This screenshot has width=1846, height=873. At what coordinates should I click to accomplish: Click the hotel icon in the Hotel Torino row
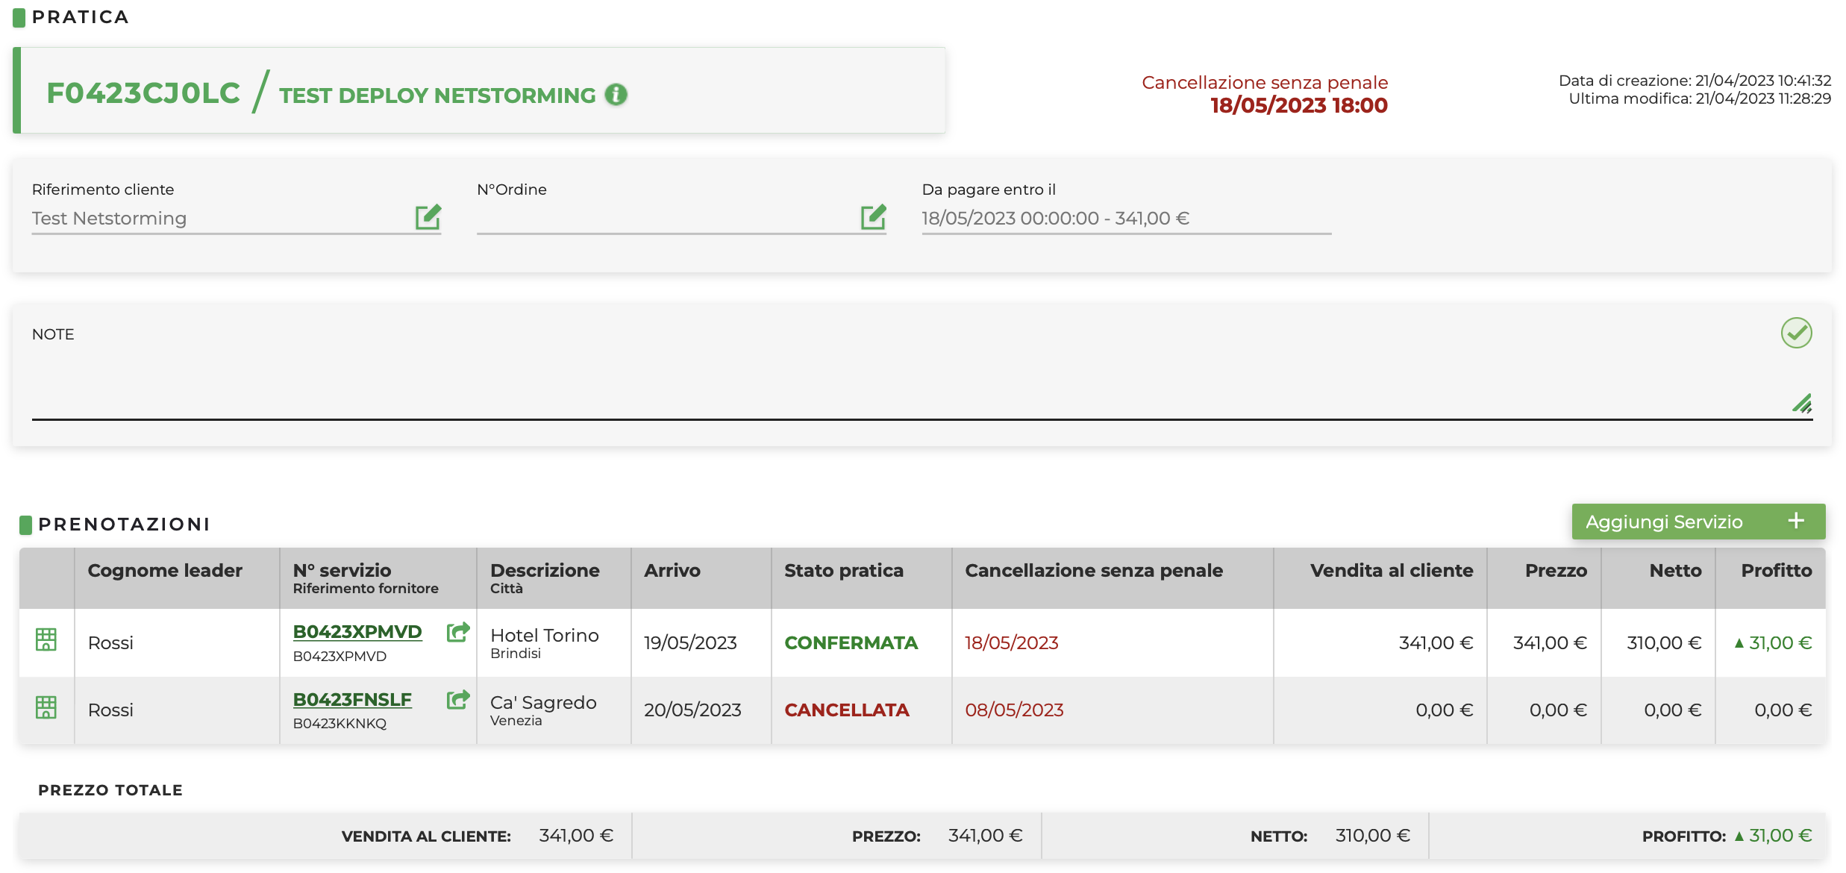(46, 640)
